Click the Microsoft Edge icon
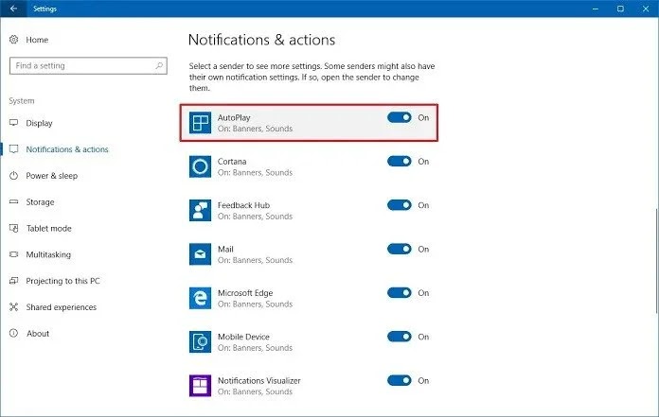Image resolution: width=659 pixels, height=417 pixels. point(200,298)
